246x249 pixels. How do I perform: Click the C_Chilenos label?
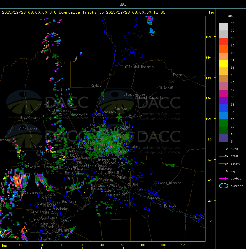[28, 129]
